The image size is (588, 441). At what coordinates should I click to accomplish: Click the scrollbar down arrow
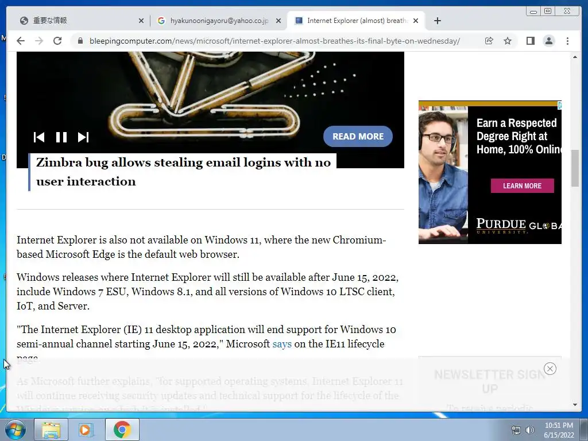tap(575, 405)
